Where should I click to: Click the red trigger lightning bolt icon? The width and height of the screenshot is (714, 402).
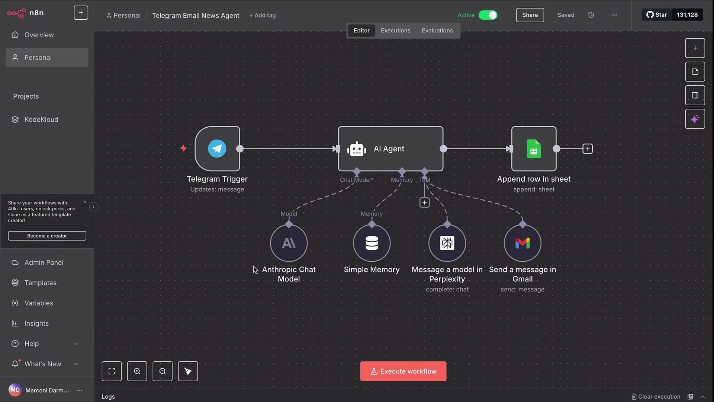tap(183, 149)
